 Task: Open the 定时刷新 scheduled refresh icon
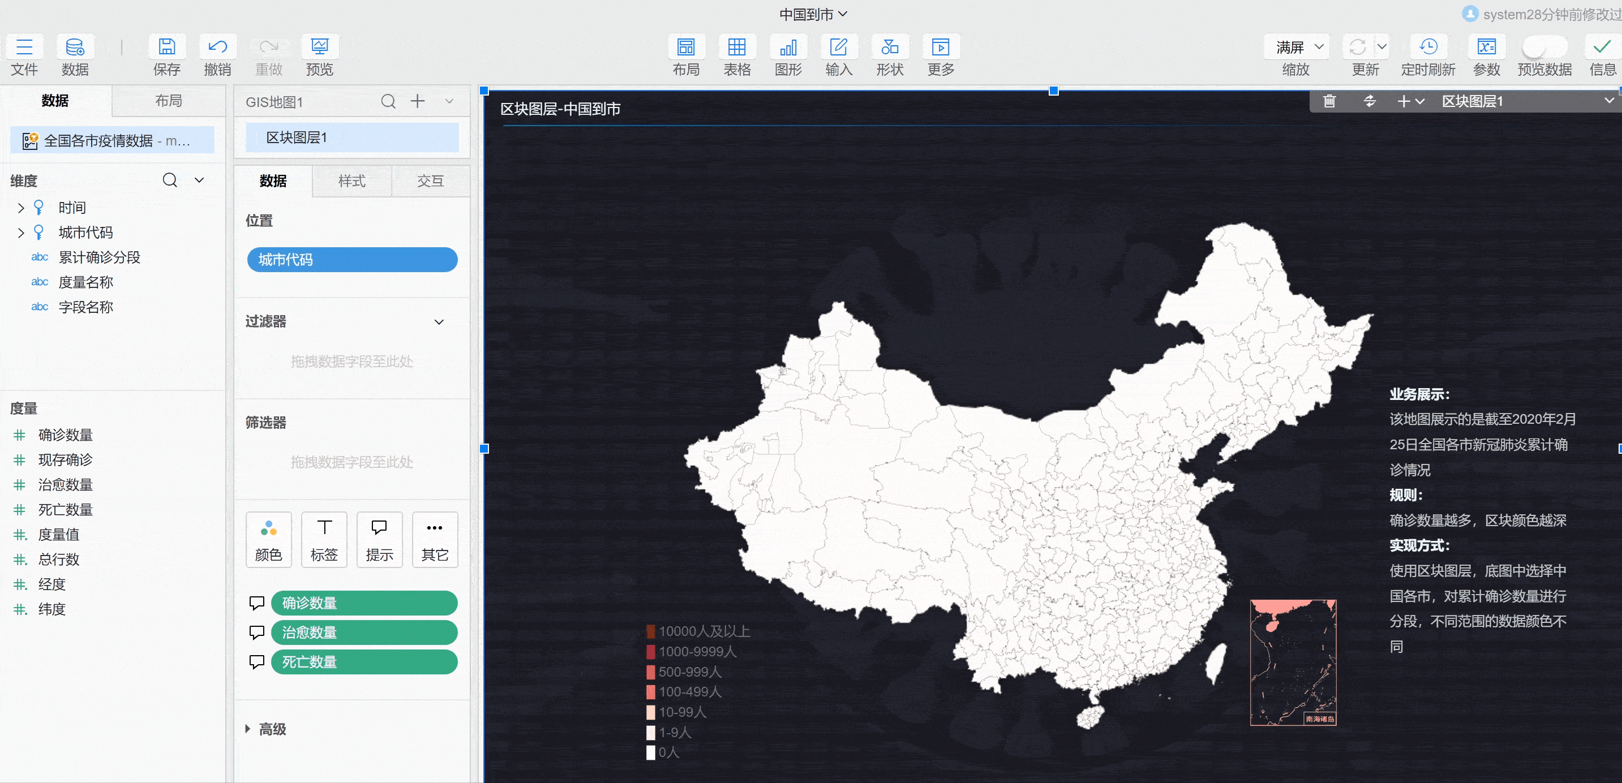1428,47
